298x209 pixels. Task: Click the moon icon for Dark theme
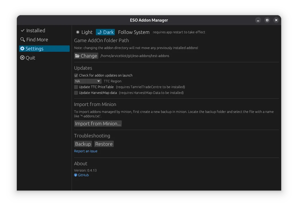pos(99,32)
